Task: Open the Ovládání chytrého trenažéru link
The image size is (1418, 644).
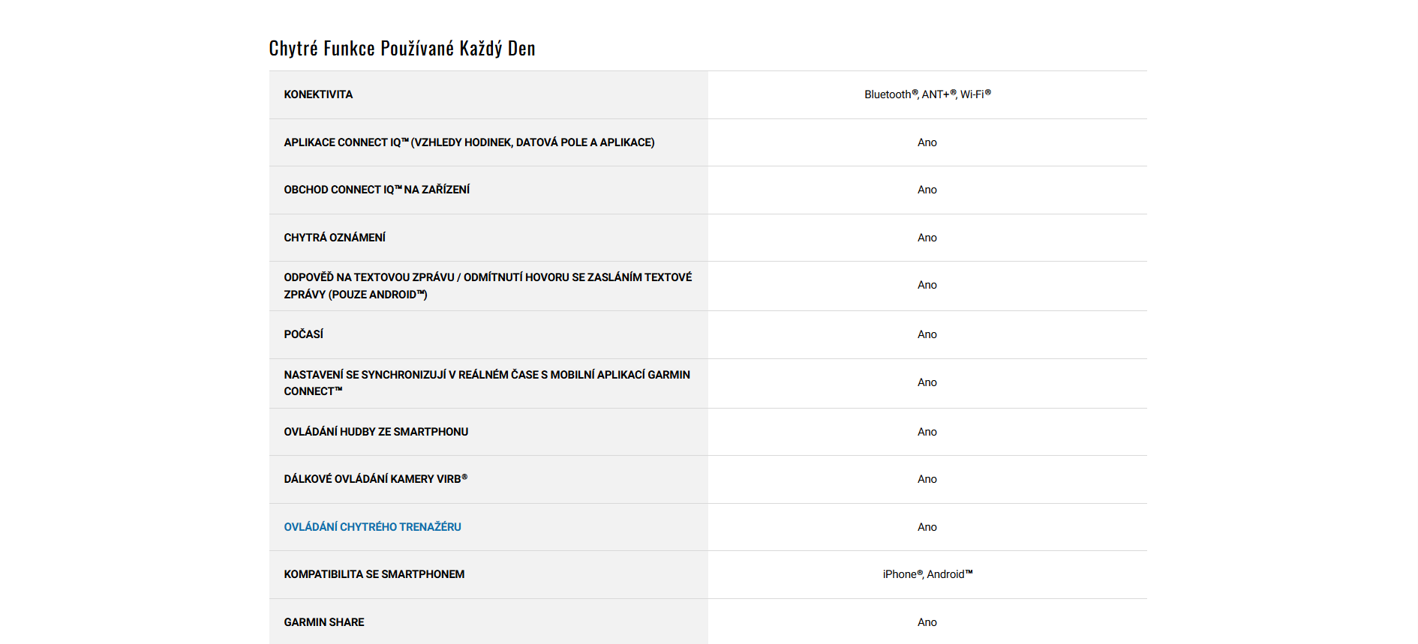Action: point(372,527)
